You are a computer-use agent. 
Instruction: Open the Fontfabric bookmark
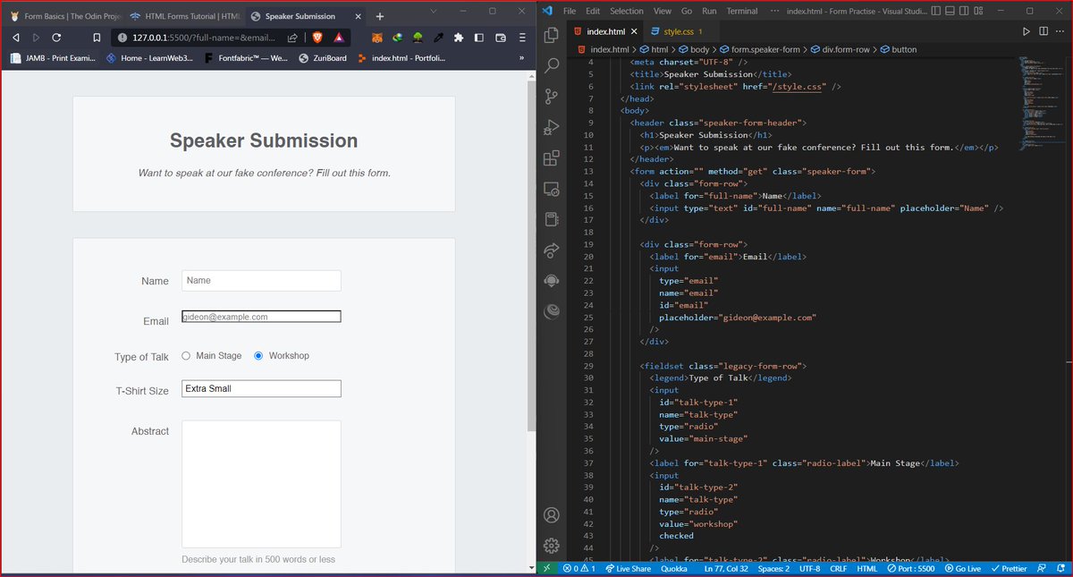[x=246, y=58]
